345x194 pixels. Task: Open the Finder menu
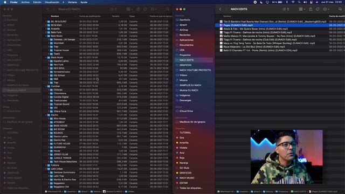(x=13, y=2)
